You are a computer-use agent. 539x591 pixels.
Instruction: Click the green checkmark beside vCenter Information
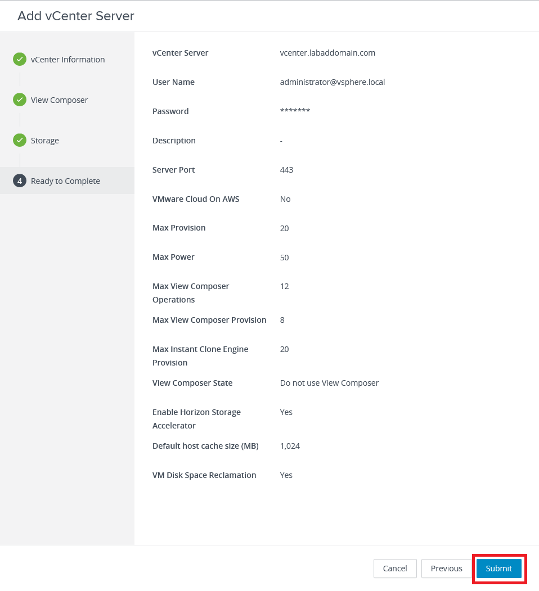point(20,59)
